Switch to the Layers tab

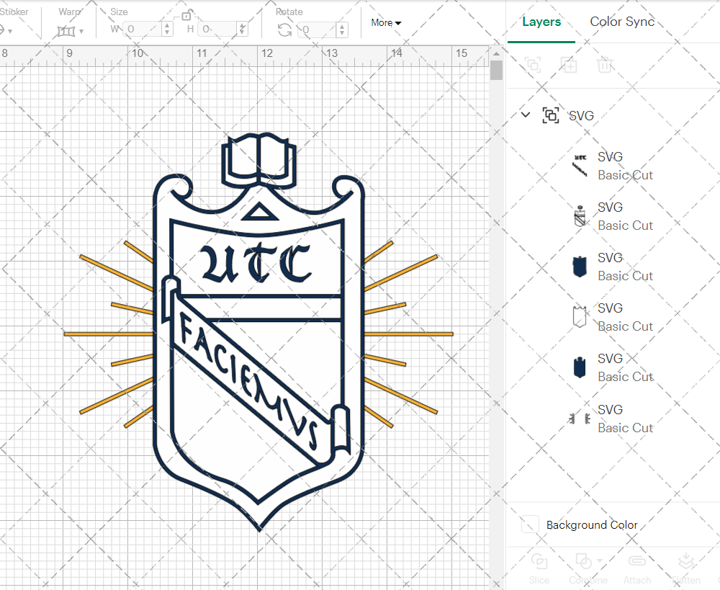[541, 22]
